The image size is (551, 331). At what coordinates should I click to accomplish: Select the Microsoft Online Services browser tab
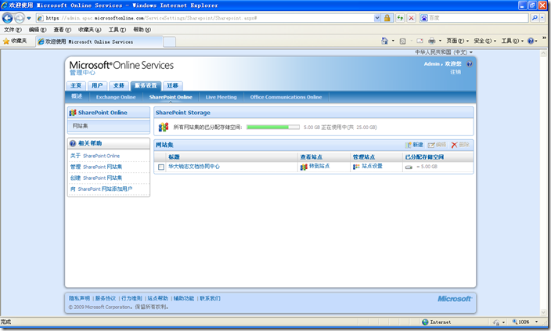[99, 41]
